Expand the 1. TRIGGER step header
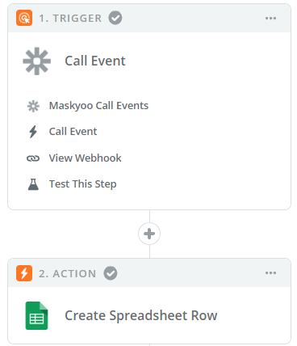Image resolution: width=297 pixels, height=346 pixels. click(149, 18)
